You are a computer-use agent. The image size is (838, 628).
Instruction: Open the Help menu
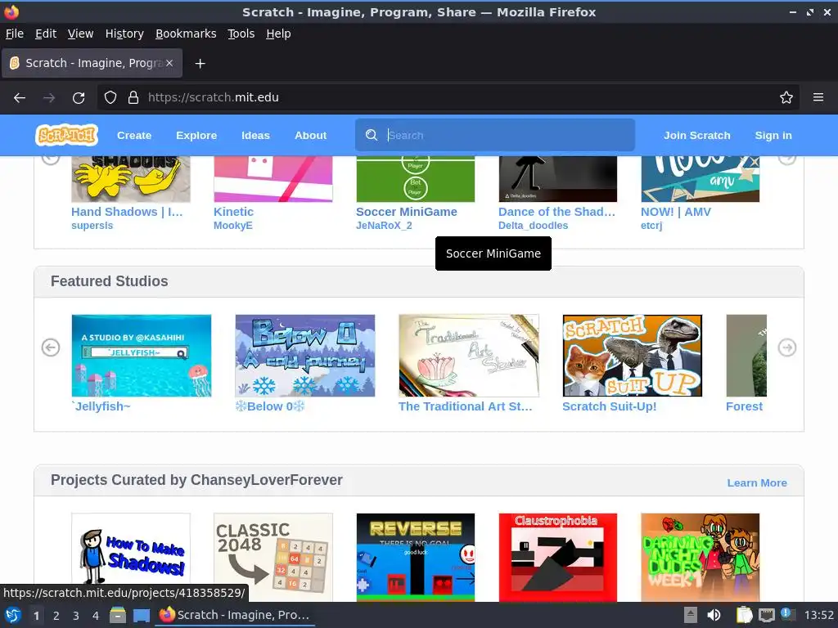(x=278, y=34)
